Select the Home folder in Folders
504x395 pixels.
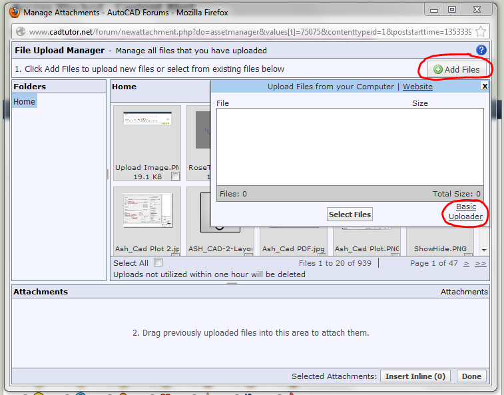tap(25, 102)
